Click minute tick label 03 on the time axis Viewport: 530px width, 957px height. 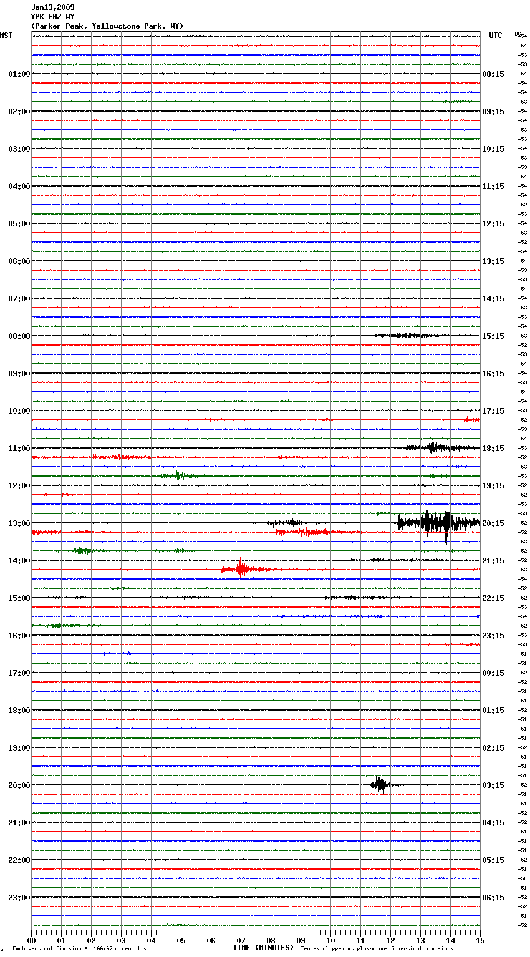(x=121, y=940)
